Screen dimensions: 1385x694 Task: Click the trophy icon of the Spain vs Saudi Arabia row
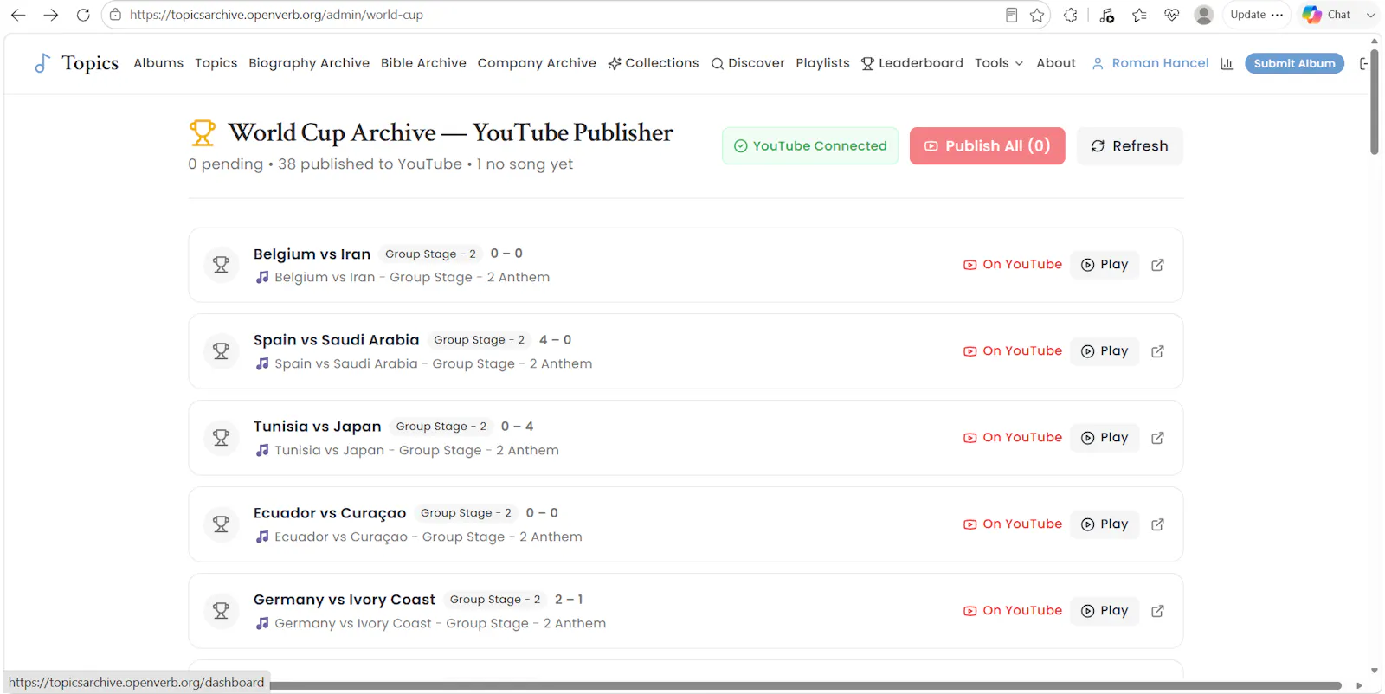pos(222,351)
